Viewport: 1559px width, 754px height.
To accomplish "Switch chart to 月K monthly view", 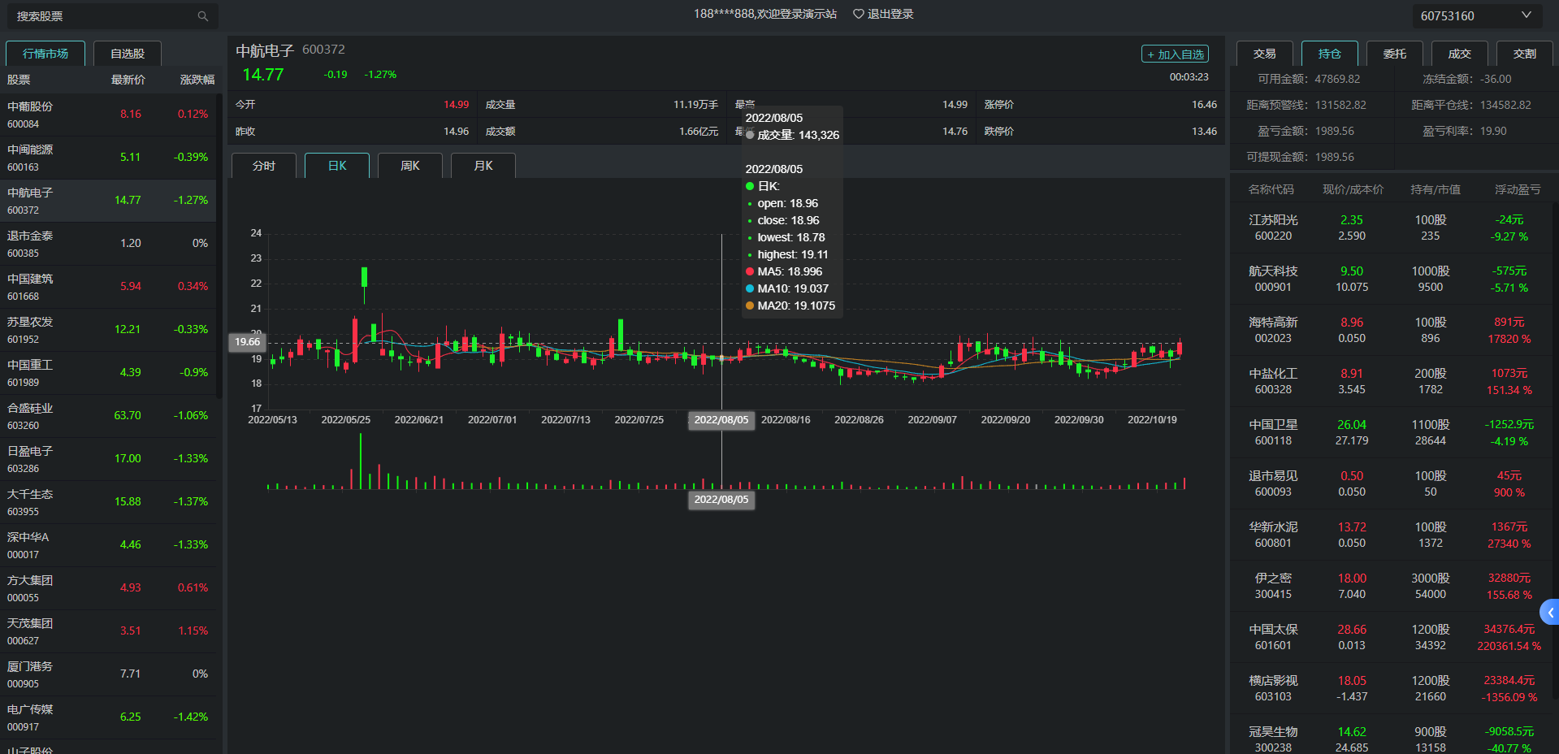I will click(x=483, y=166).
